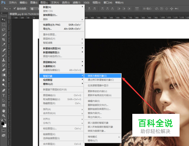Screen dimensions: 189x146
Task: Open the 图像(I) menu
Action: (34, 3)
